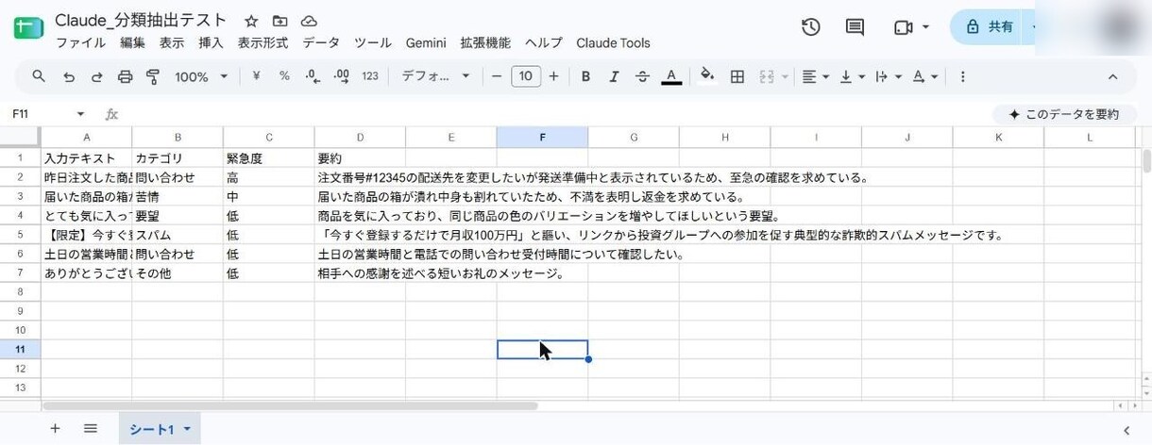Click the formula bar input
The image size is (1152, 445).
pyautogui.click(x=557, y=114)
